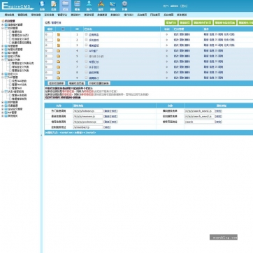Open 增加信息 in the secondary menu bar
The height and width of the screenshot is (253, 253).
click(9, 15)
